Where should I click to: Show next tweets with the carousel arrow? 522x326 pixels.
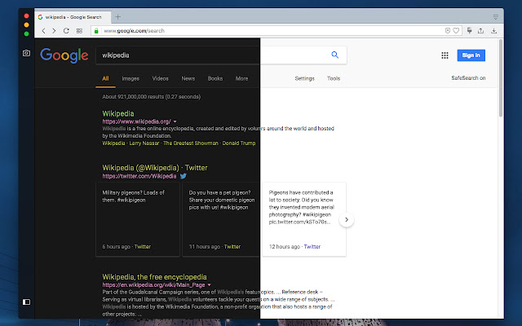pos(347,219)
